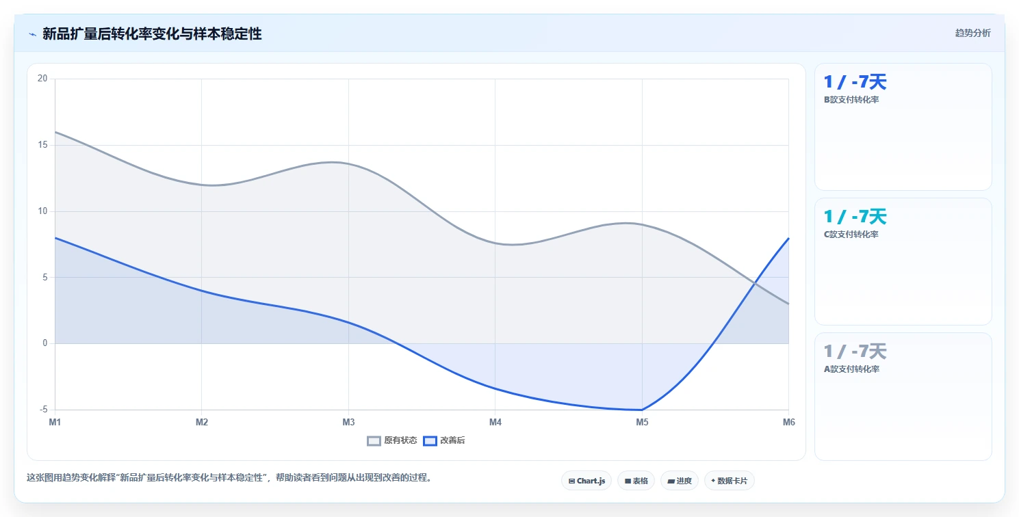Viewport: 1019px width, 517px height.
Task: Click the M5 axis label
Action: tap(642, 422)
